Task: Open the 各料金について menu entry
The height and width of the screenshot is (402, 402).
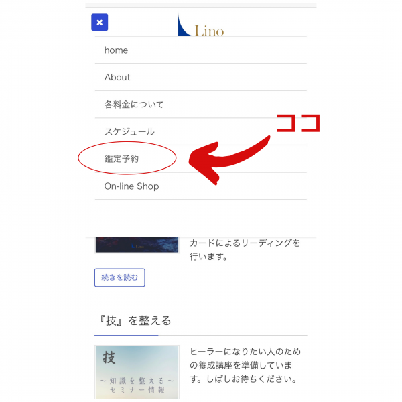Action: [x=201, y=105]
